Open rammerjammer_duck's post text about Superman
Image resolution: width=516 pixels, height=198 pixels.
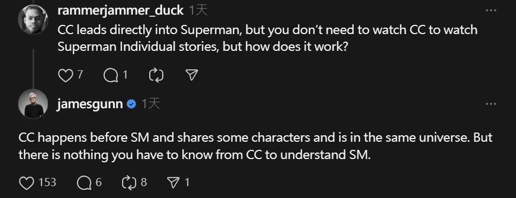pyautogui.click(x=267, y=38)
